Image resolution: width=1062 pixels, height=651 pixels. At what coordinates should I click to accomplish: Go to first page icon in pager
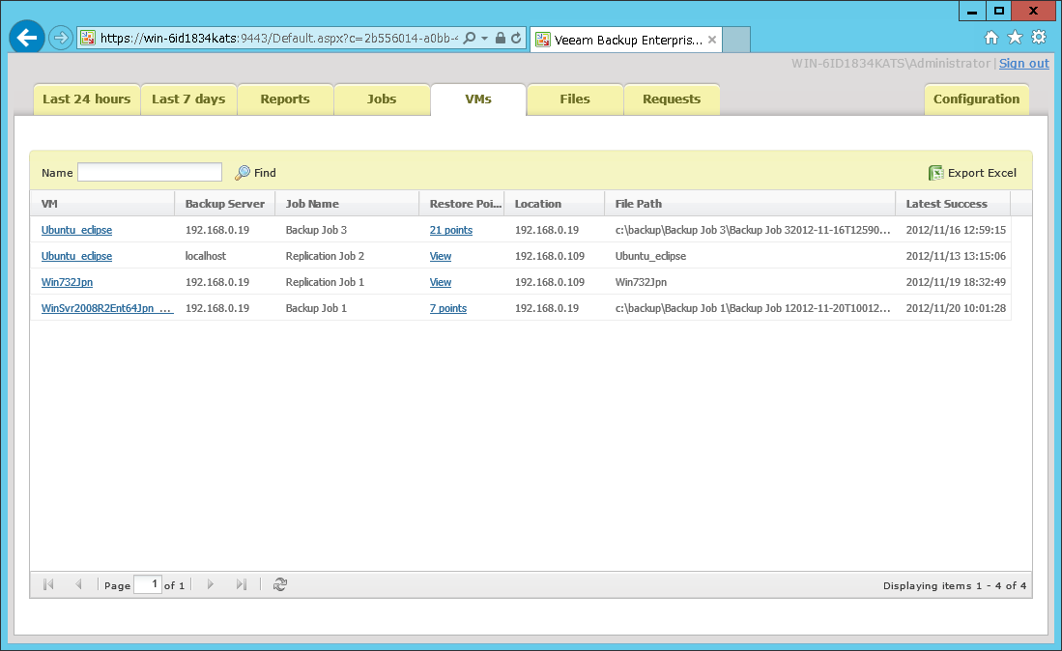pos(48,584)
